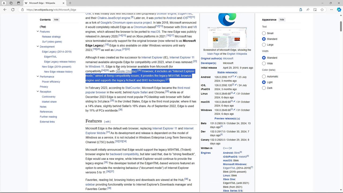Image resolution: width=343 pixels, height=193 pixels.
Task: Click the edit pencil beside Linux version
Action: tap(234, 94)
